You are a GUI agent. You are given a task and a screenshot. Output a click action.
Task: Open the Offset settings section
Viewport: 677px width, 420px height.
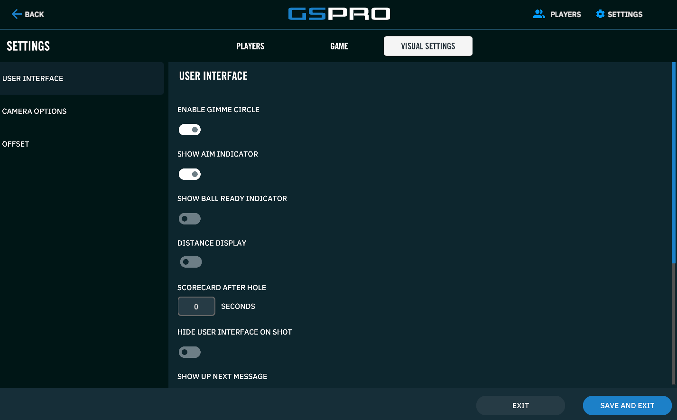[16, 144]
